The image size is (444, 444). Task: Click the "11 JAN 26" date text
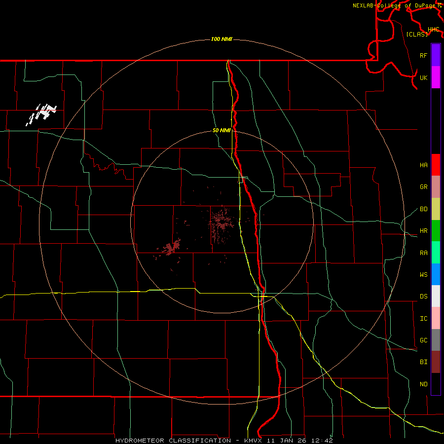pos(287,441)
